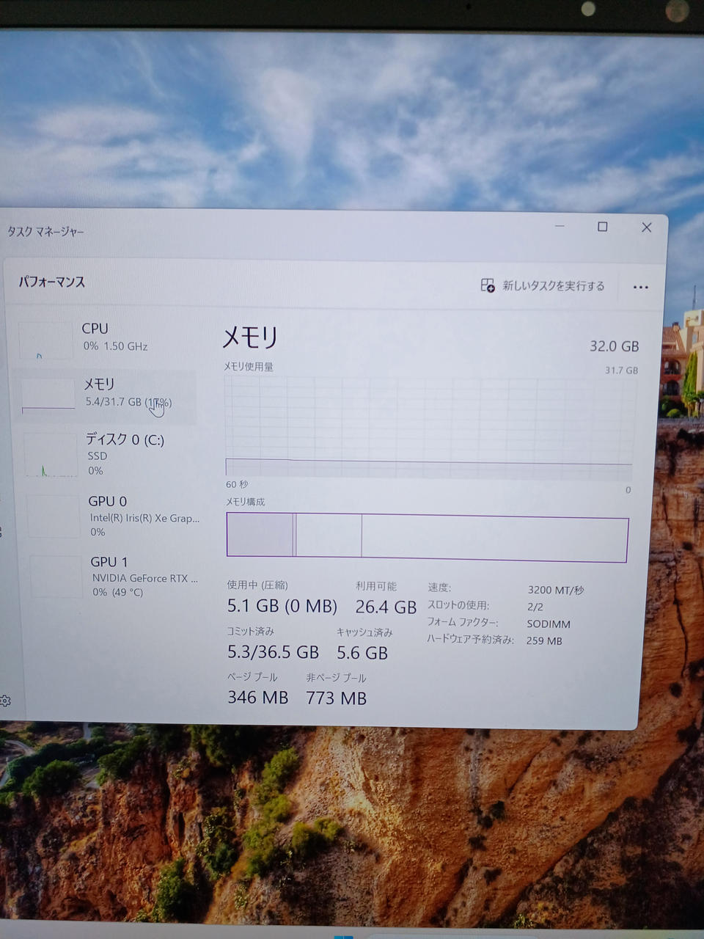Open the Windows Start menu on taskbar

point(343,935)
